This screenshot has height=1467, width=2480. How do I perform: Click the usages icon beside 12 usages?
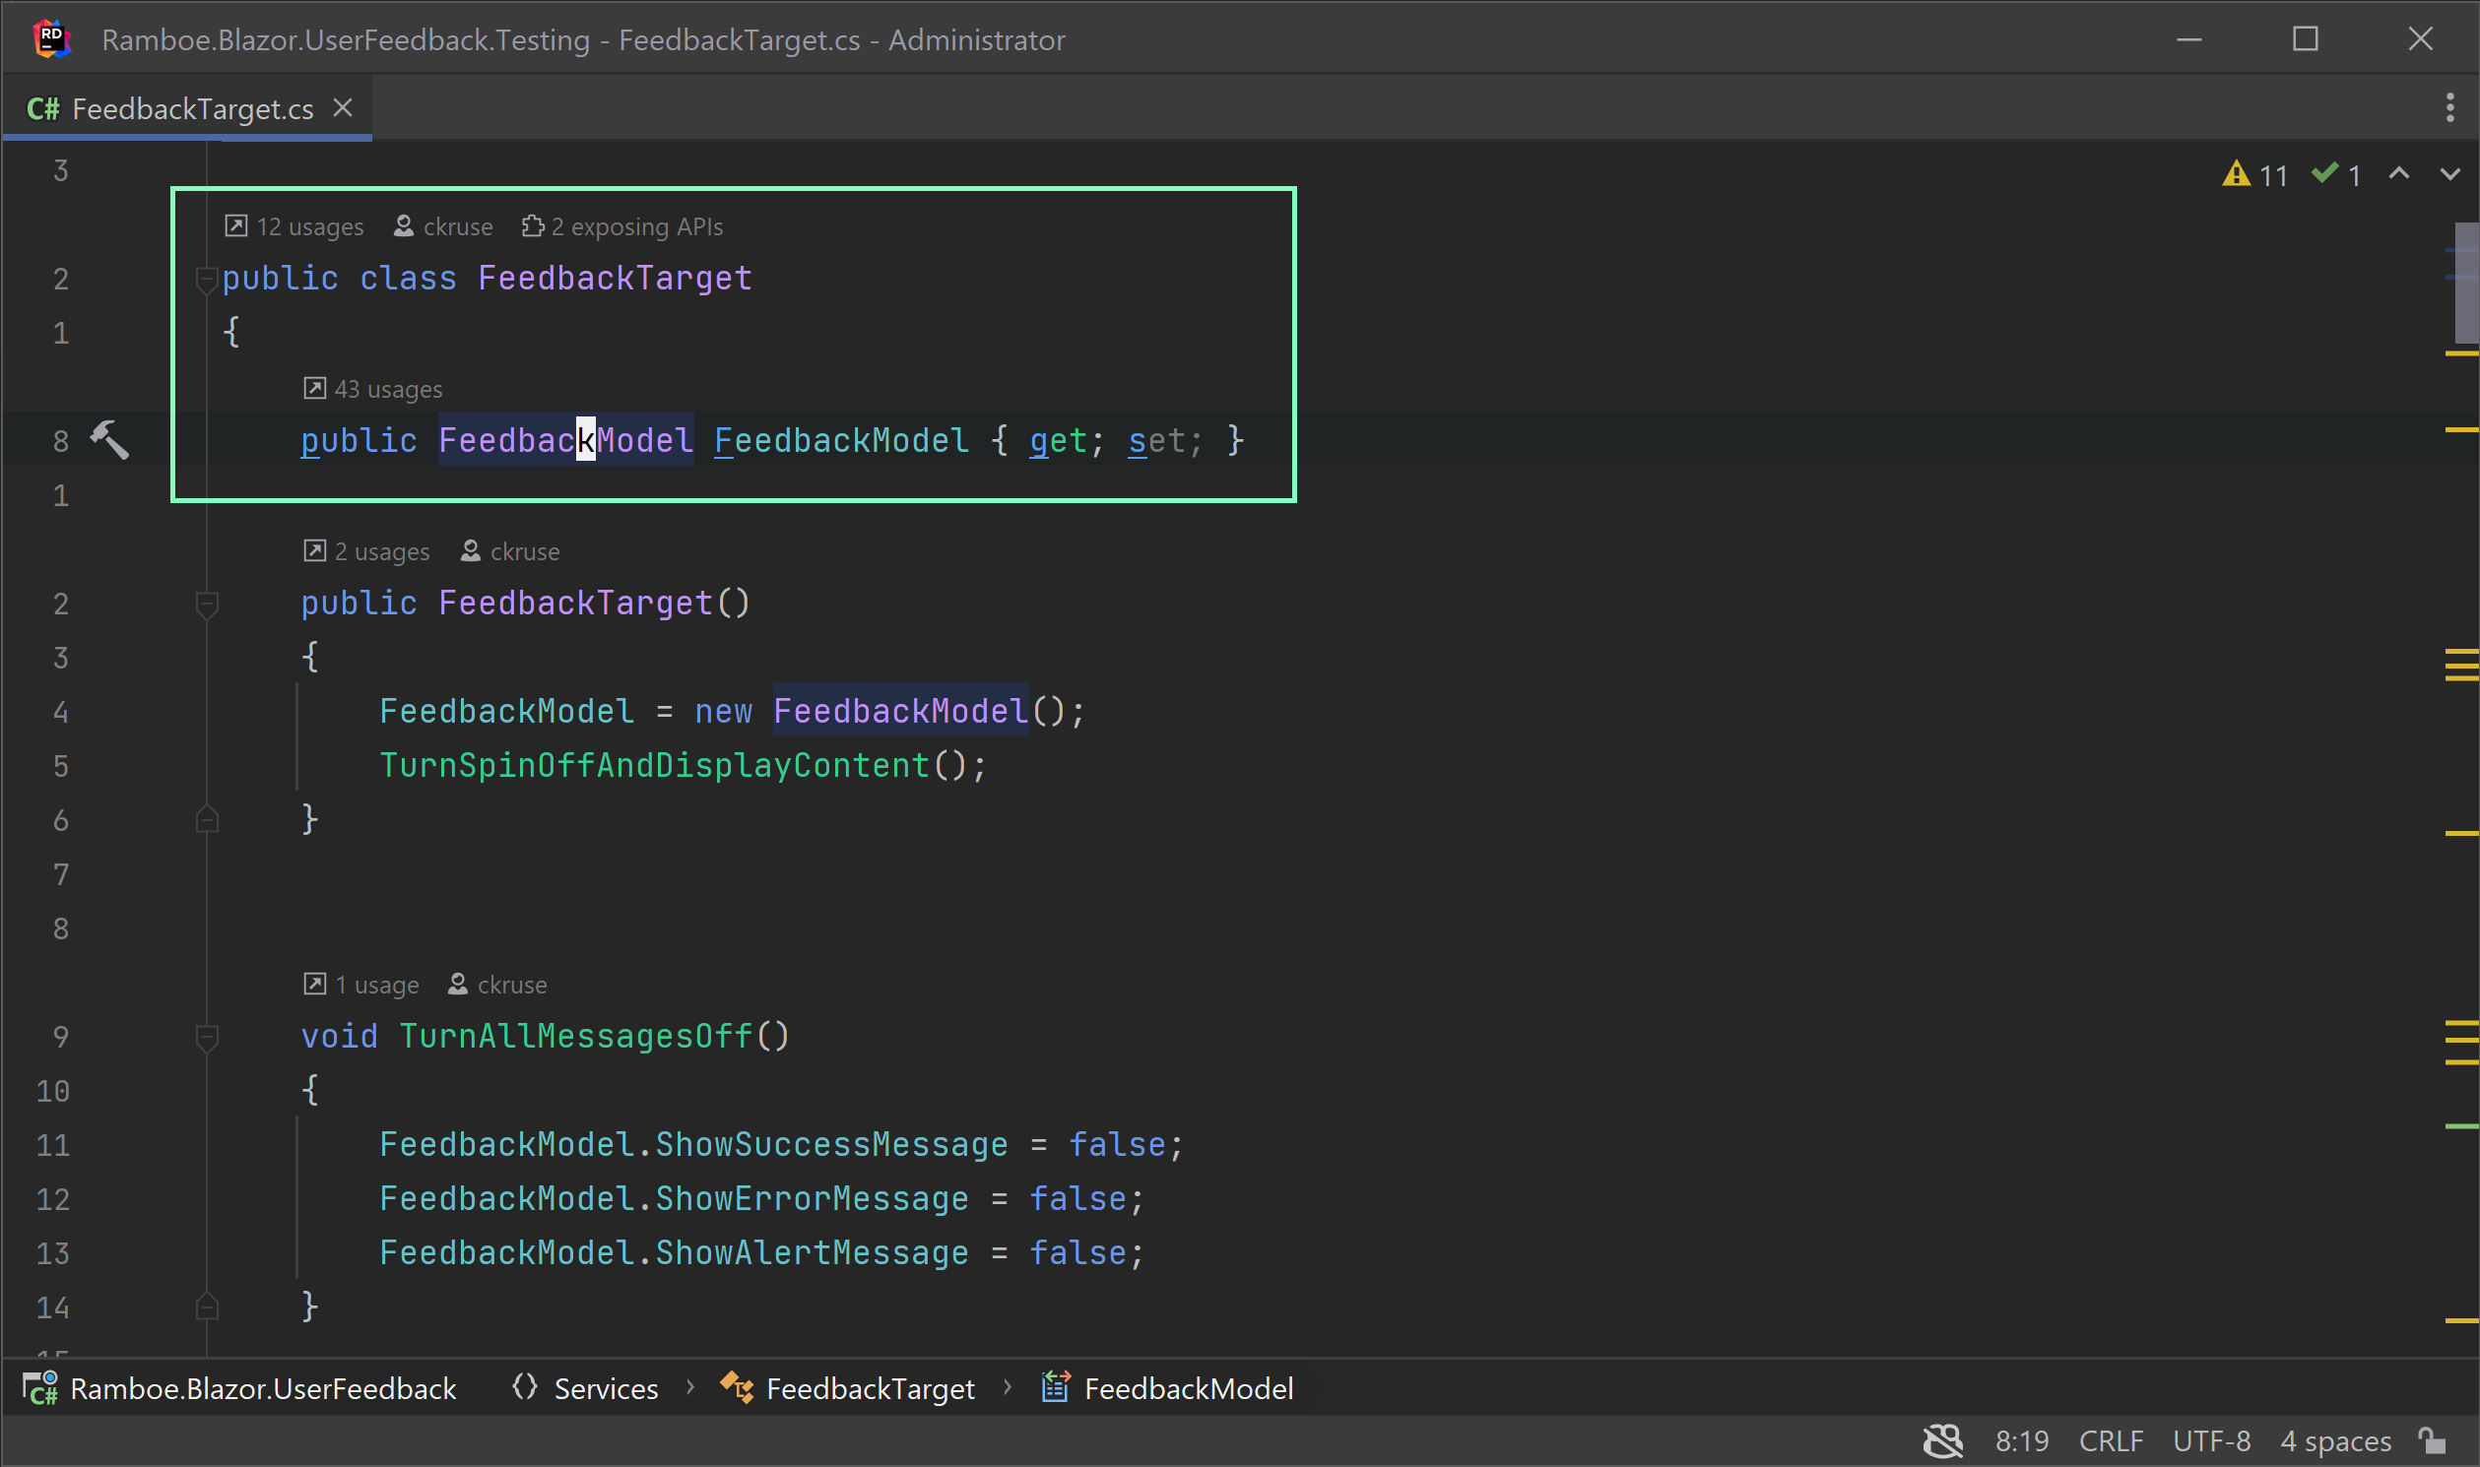(235, 225)
